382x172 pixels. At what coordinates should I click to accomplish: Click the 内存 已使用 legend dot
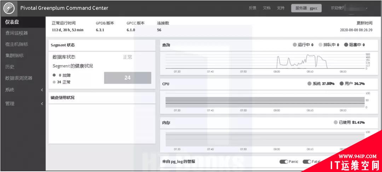336,123
